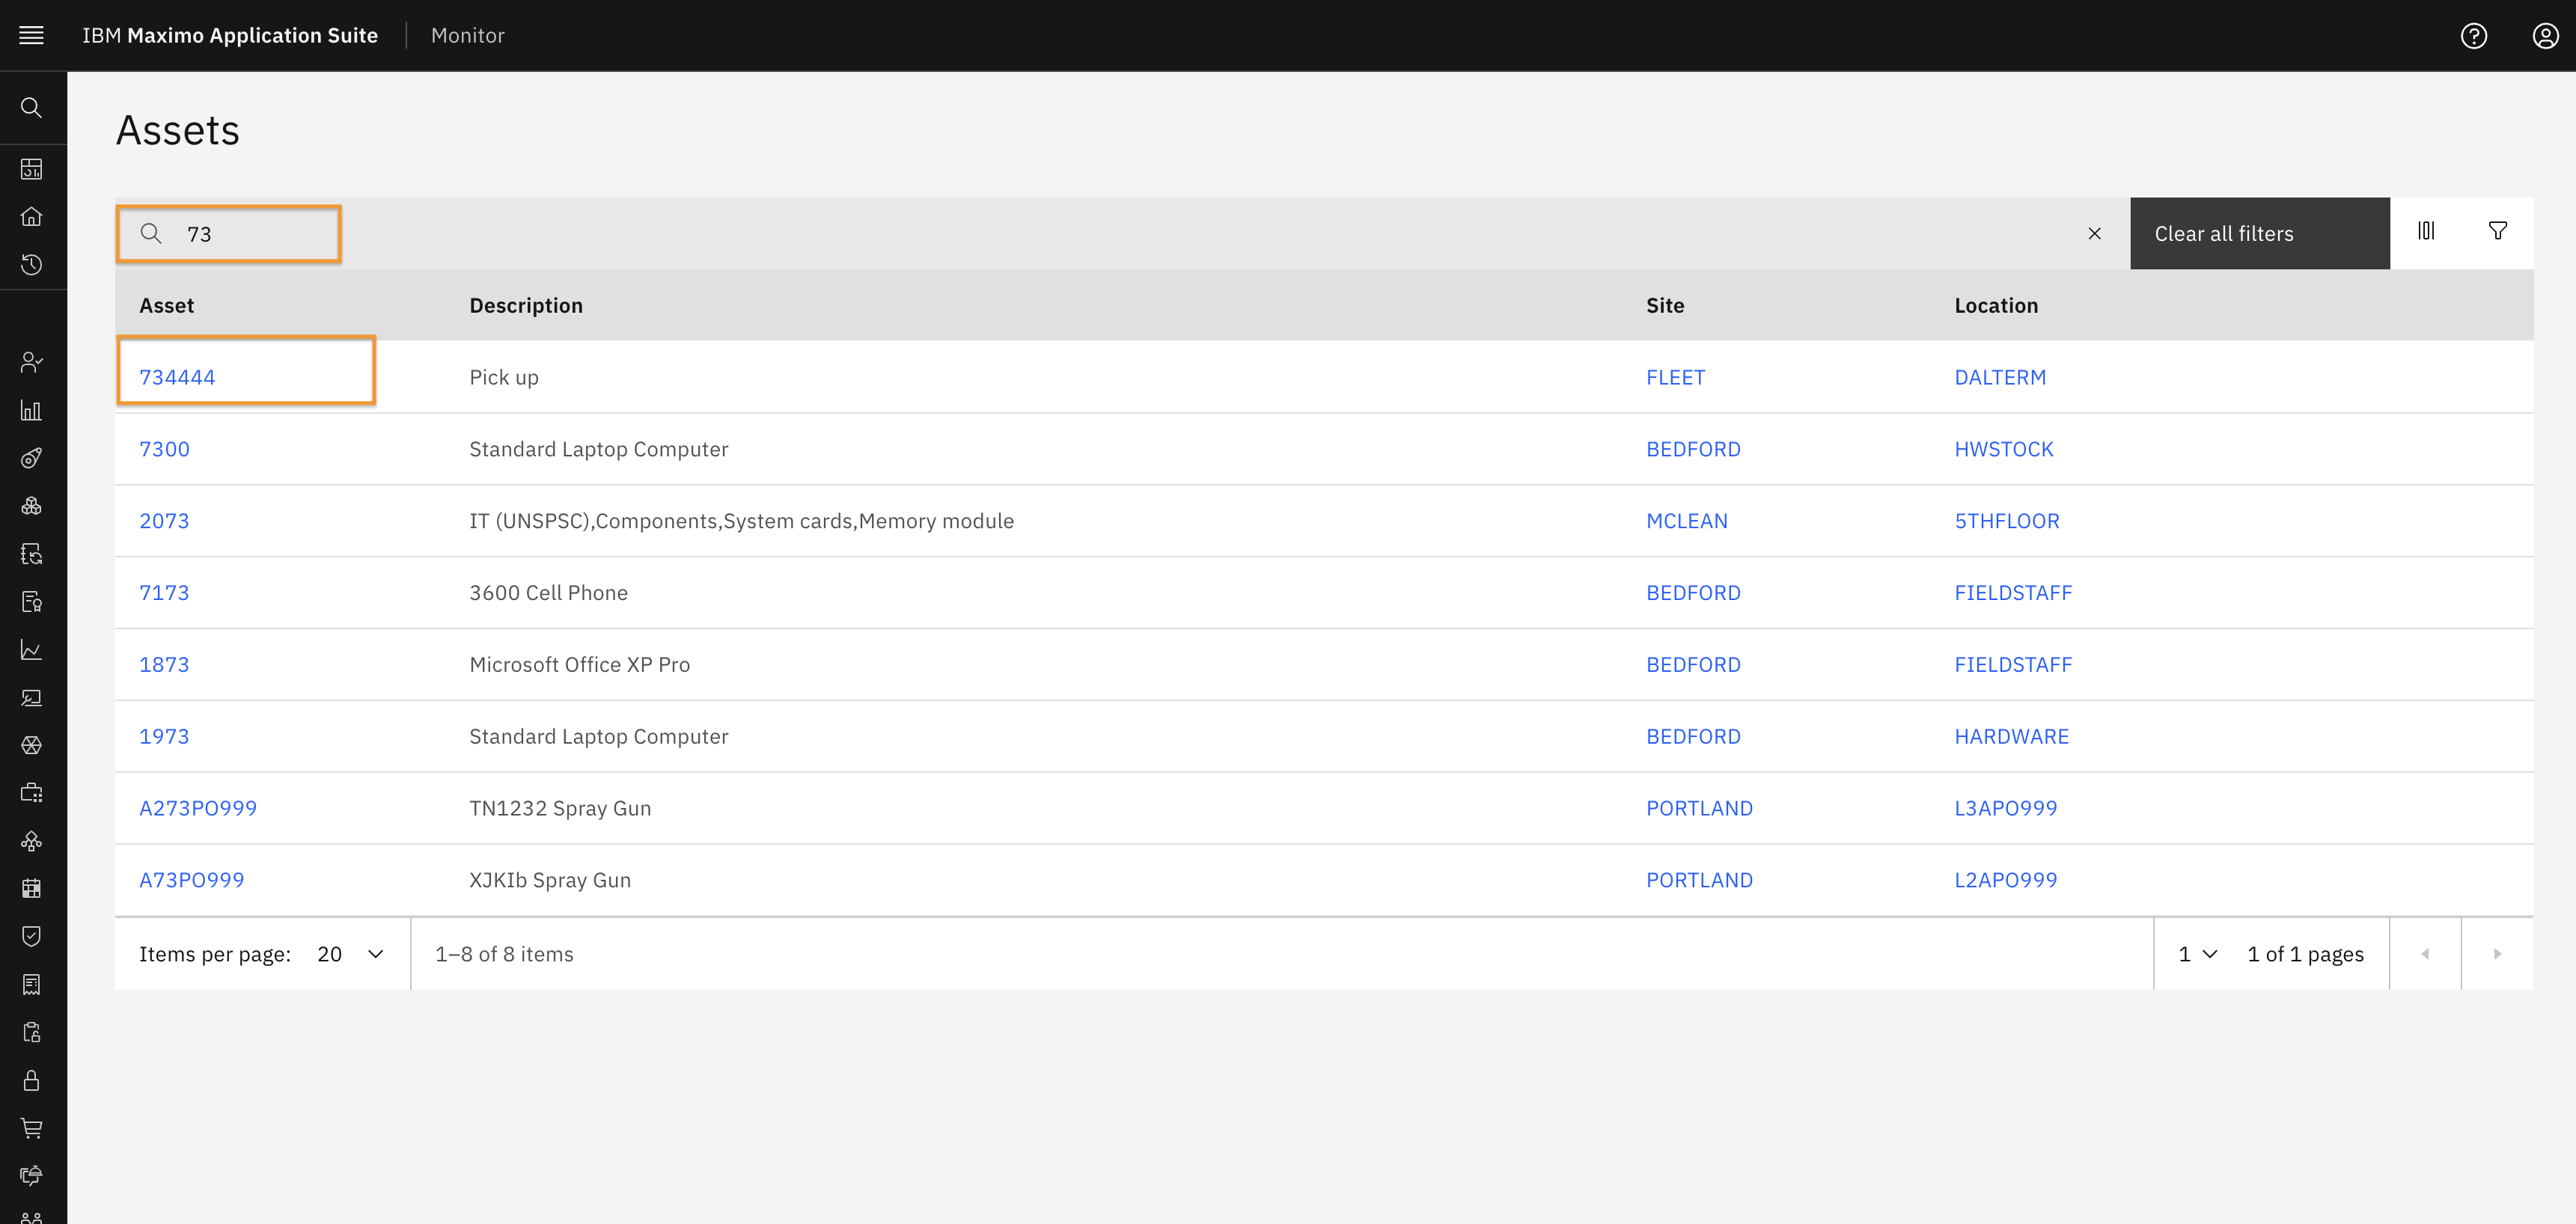Open the wrench-on-screen service sidebar icon

point(32,698)
